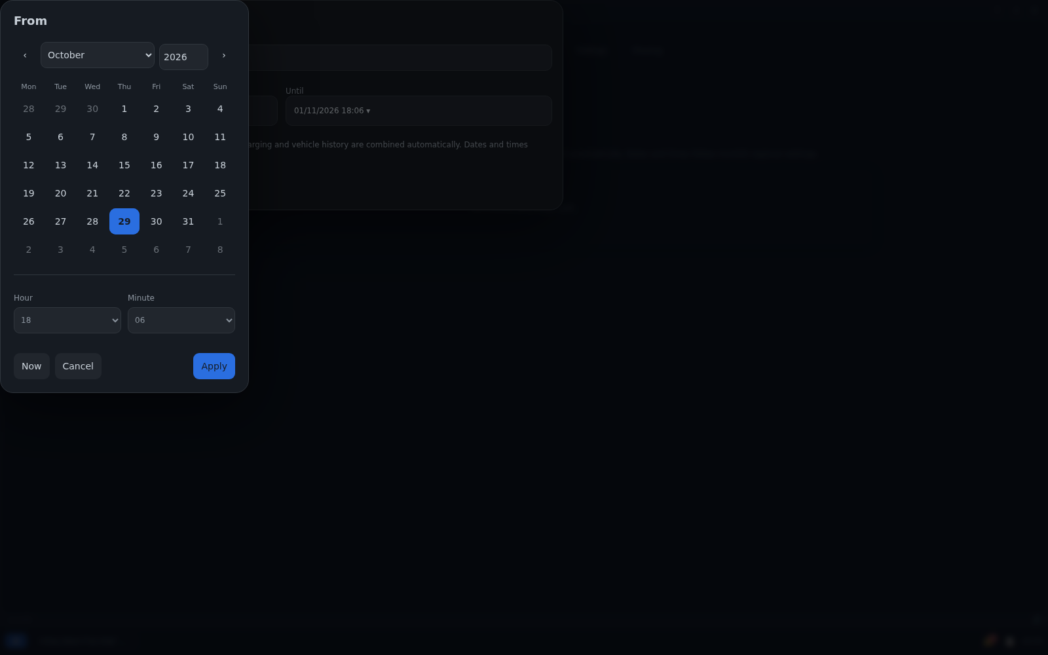Choose day 25 in the calendar
This screenshot has height=655, width=1048.
click(220, 193)
